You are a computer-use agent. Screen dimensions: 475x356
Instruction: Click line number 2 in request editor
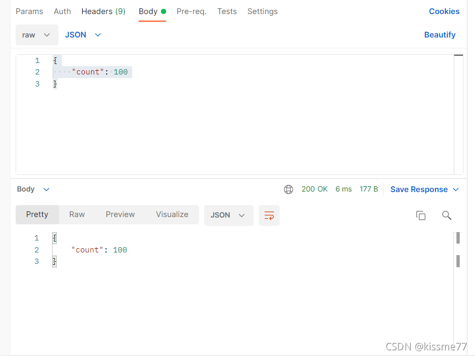pyautogui.click(x=37, y=72)
